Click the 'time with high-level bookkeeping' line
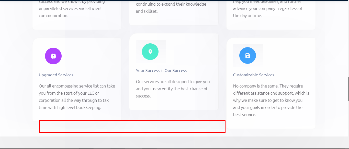 click(70, 107)
